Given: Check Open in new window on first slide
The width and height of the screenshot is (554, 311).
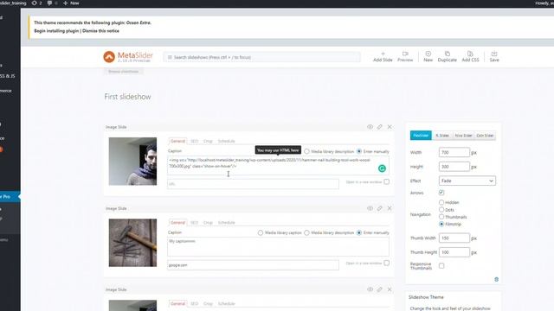Looking at the screenshot, I should click(x=387, y=181).
